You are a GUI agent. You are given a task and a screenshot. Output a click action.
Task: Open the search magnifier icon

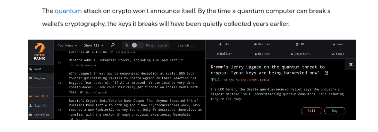point(113,45)
